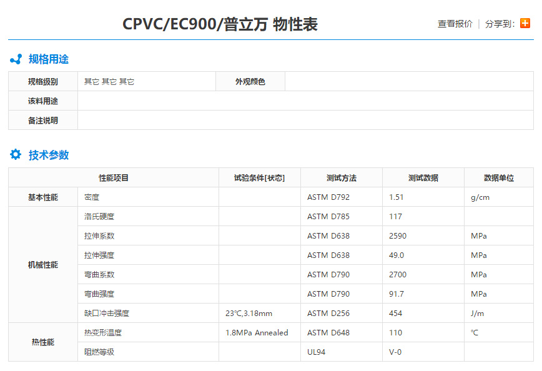The image size is (542, 371).
Task: Select the 机械性能 category cell
Action: (x=42, y=265)
